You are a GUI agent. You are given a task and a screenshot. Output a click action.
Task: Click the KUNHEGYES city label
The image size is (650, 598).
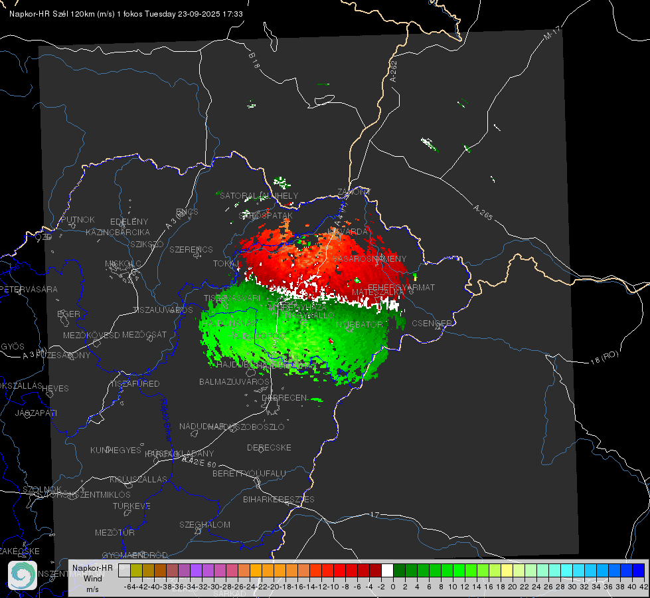click(x=116, y=450)
